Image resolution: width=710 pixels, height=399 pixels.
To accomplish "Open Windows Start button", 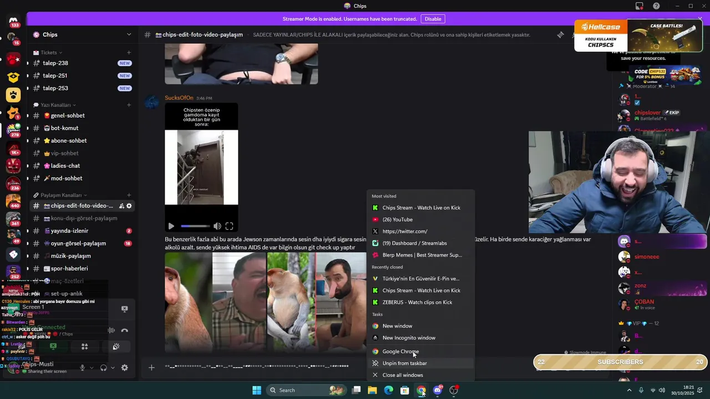I will pyautogui.click(x=257, y=390).
